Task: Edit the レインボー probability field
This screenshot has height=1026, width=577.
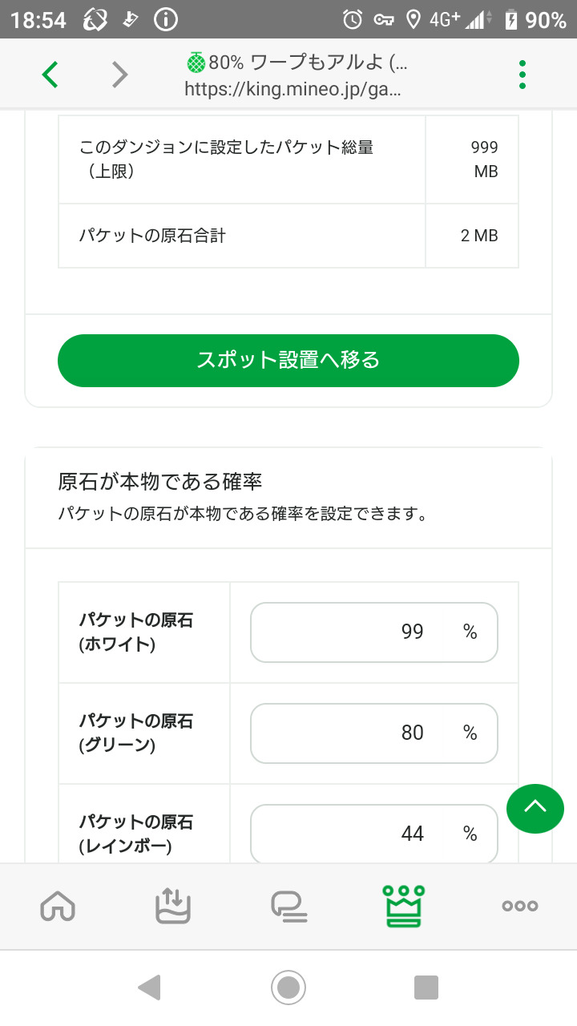Action: click(373, 834)
